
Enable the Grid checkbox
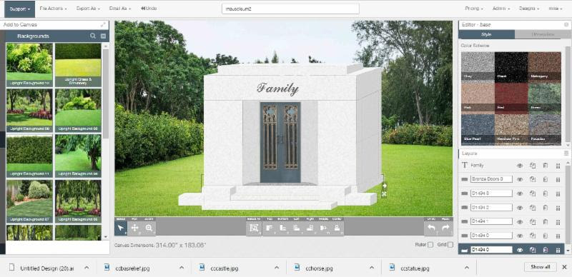click(x=450, y=245)
